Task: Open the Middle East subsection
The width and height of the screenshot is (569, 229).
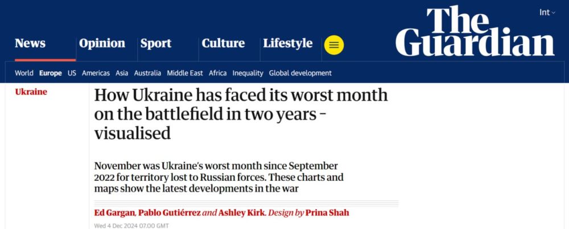Action: coord(185,73)
